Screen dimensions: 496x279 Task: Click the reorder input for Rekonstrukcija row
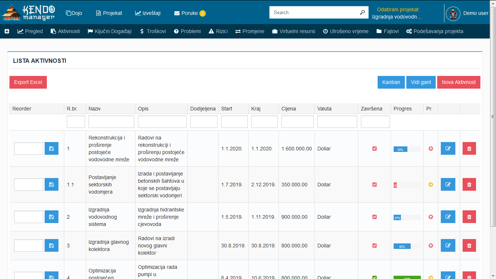tap(29, 149)
